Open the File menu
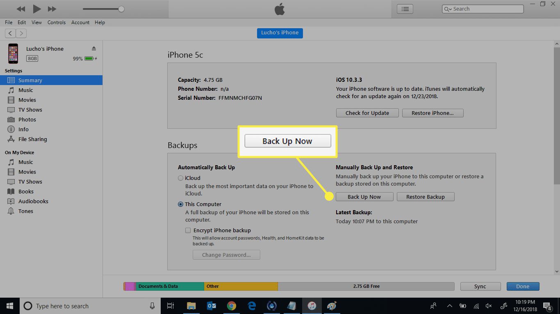The image size is (560, 314). tap(9, 22)
